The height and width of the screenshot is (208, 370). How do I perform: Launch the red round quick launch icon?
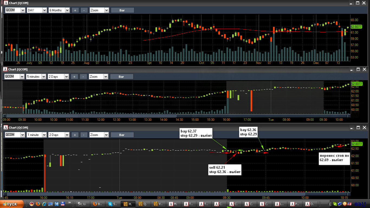click(32, 204)
